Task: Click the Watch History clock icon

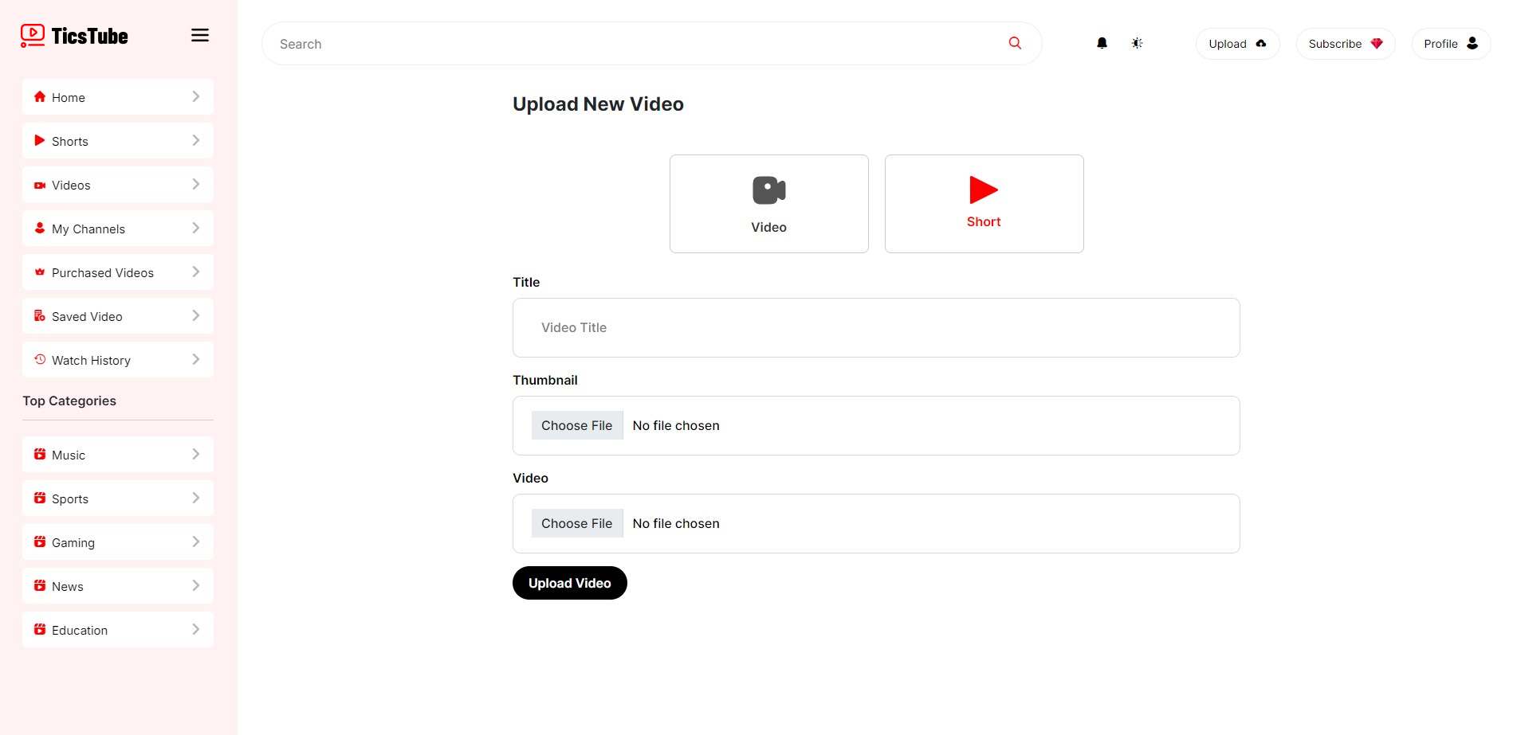Action: pyautogui.click(x=40, y=360)
